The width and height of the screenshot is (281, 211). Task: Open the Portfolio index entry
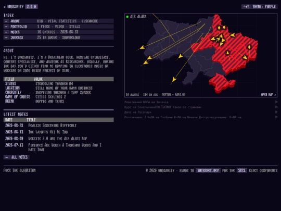[59, 27]
